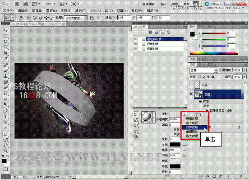249x180 pixels.
Task: Click the delete layer trash icon
Action: 241,176
